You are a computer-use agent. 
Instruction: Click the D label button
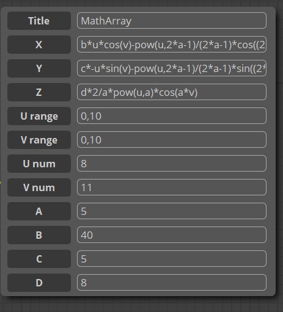point(39,283)
